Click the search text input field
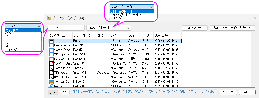The height and width of the screenshot is (98, 259). (x=143, y=92)
